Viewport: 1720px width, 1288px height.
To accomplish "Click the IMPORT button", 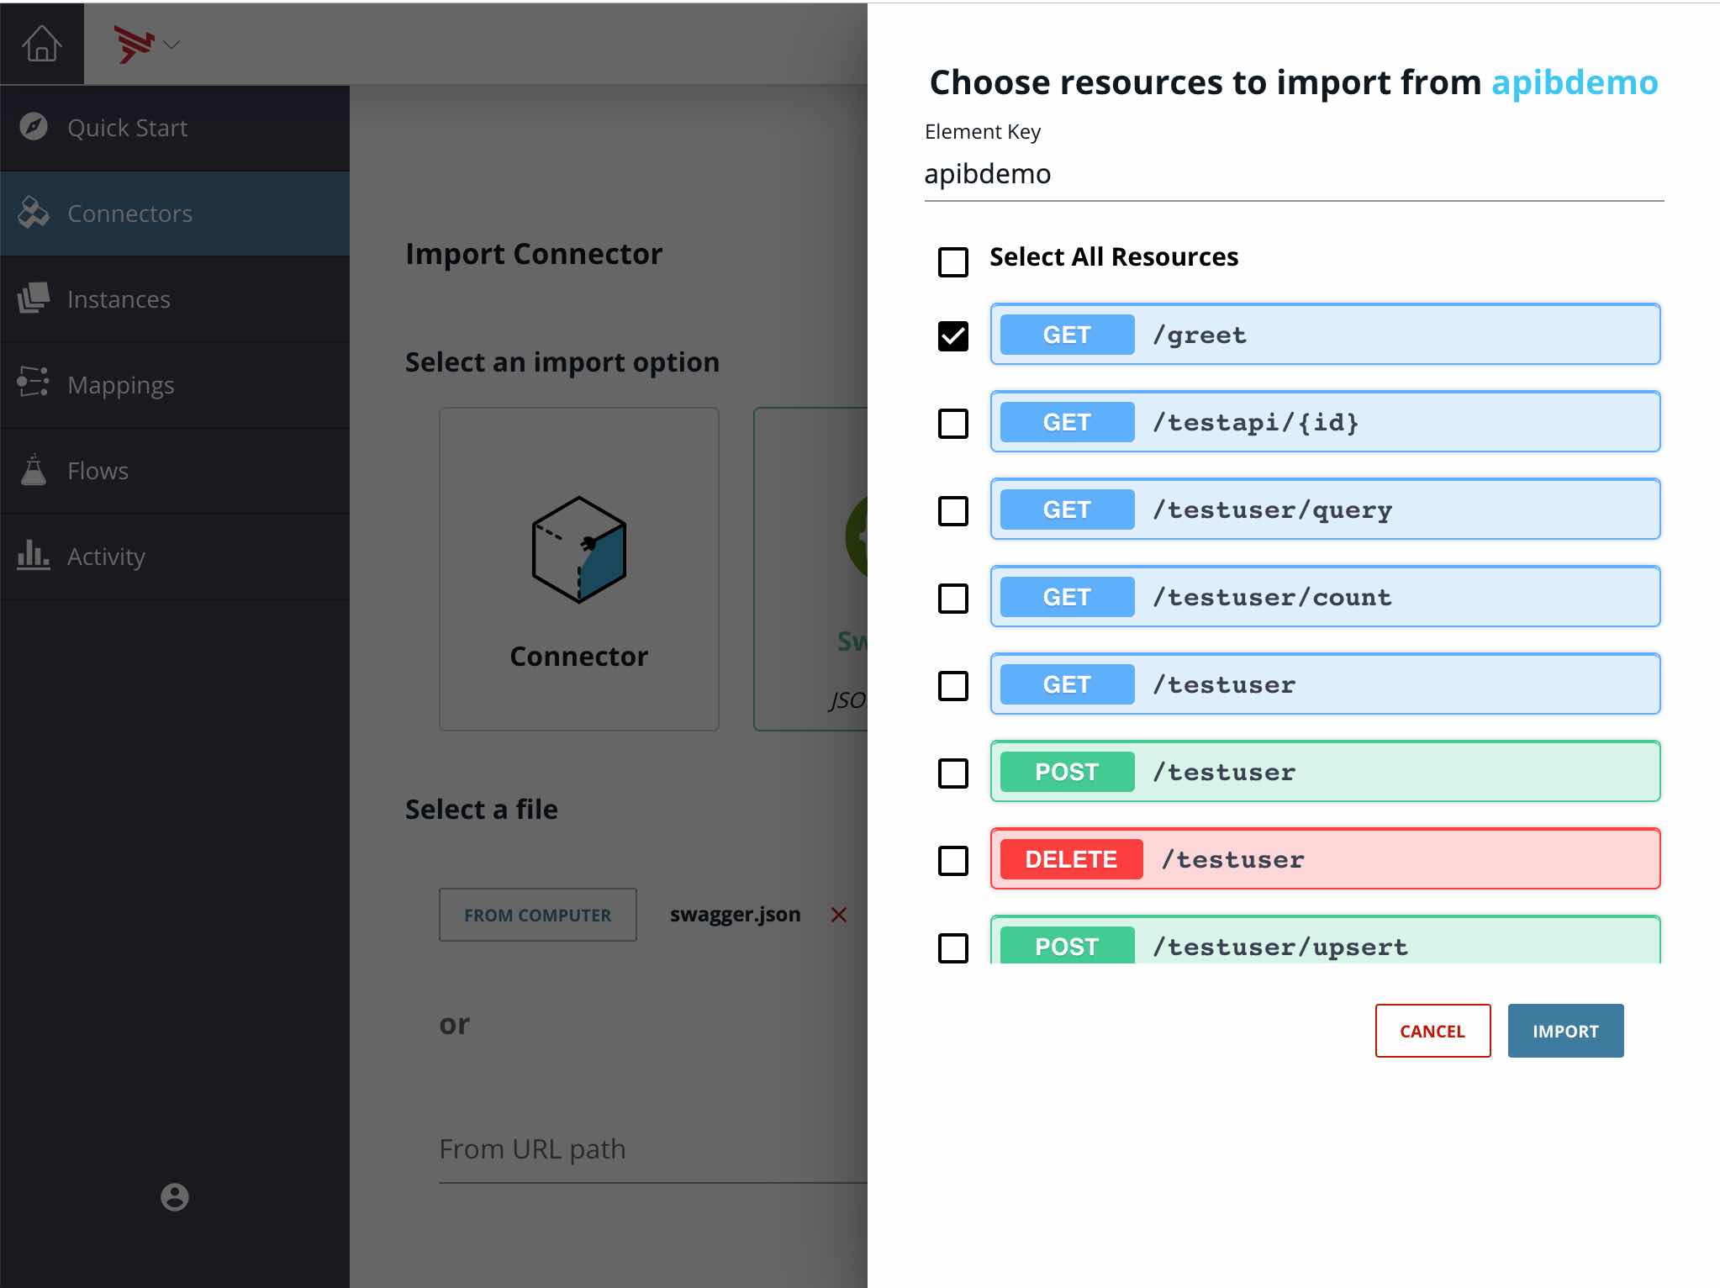I will [x=1565, y=1031].
